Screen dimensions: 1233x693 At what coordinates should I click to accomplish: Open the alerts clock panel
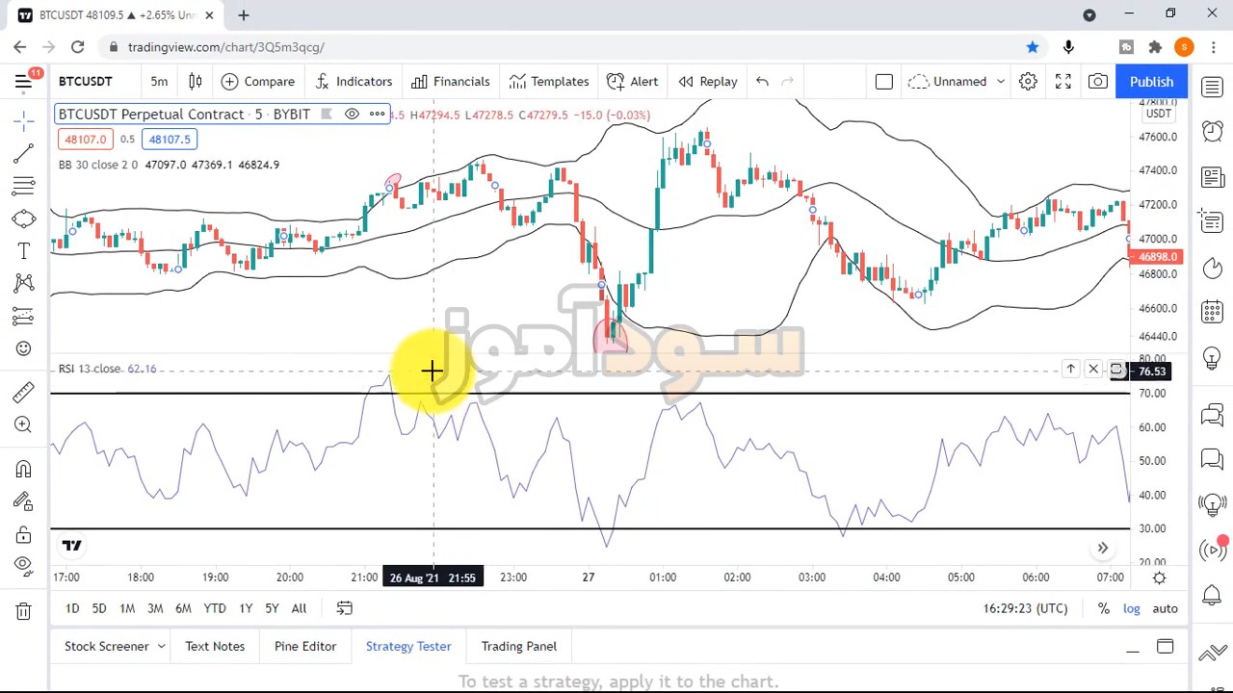tap(1212, 132)
